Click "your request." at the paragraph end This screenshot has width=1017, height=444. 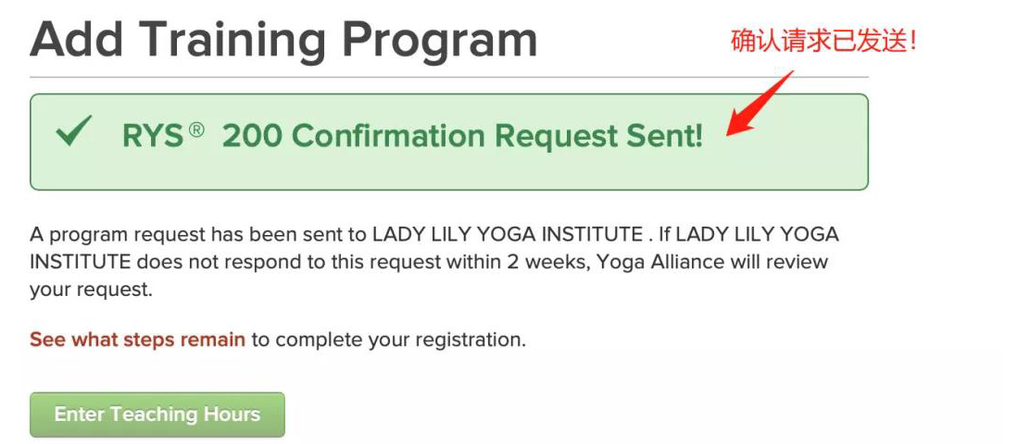89,290
